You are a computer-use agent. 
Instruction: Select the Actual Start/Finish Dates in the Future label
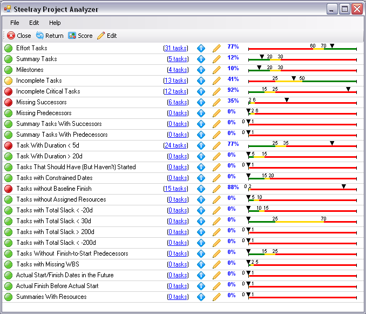pos(65,275)
